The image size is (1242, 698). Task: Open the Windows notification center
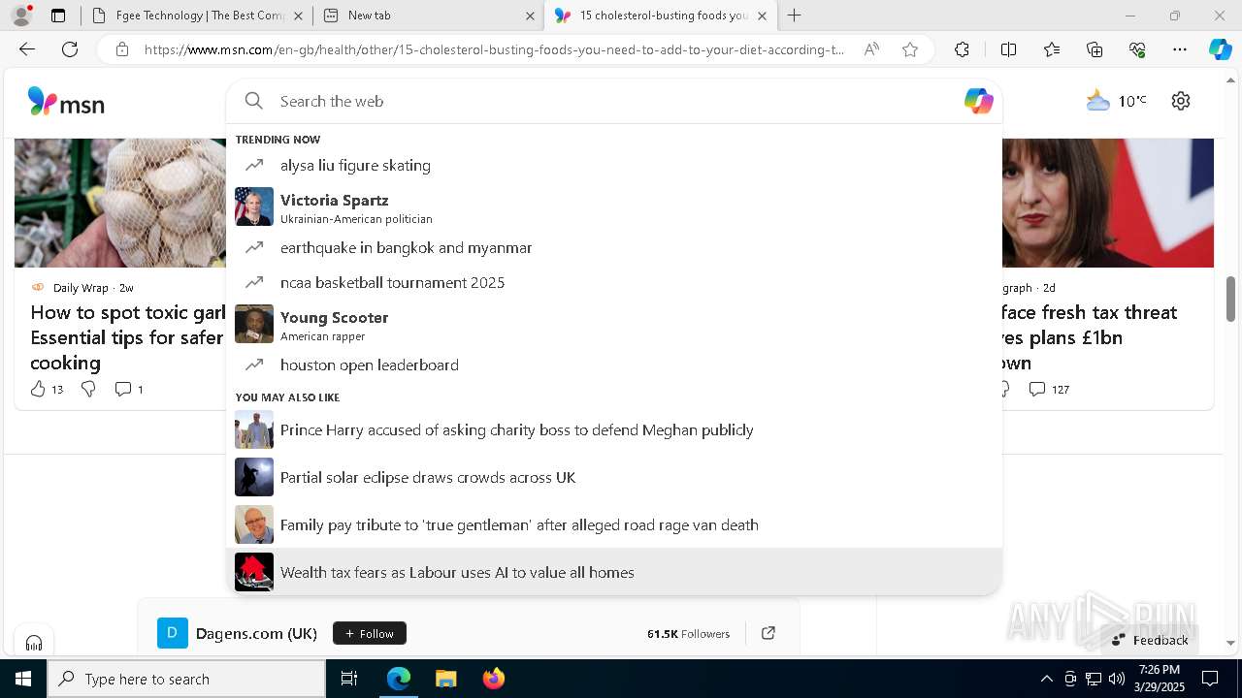pos(1210,679)
